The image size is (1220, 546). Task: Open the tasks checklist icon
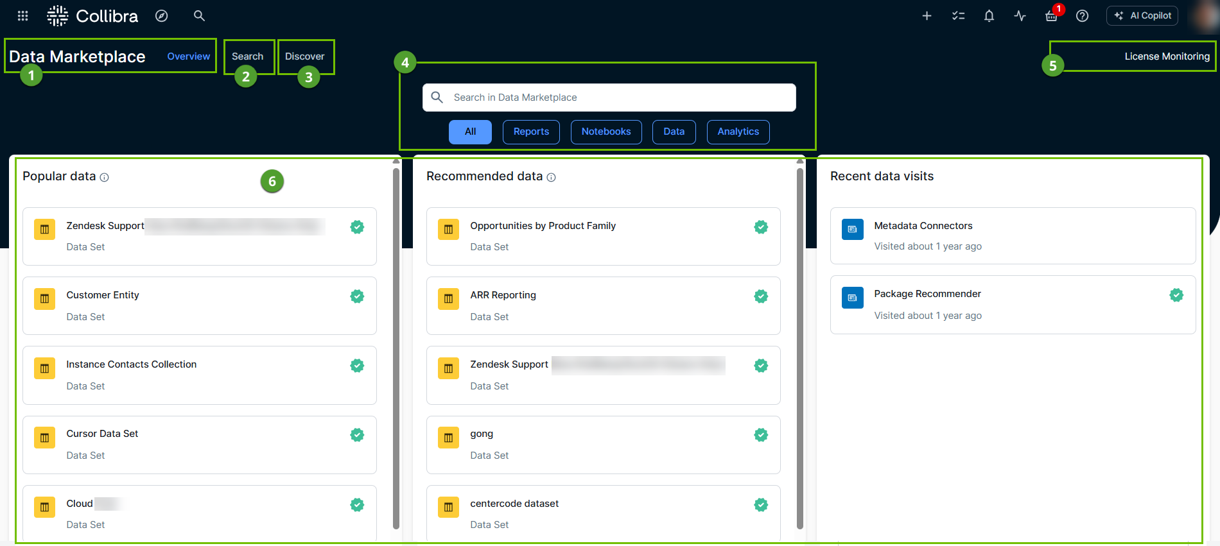[x=958, y=15]
